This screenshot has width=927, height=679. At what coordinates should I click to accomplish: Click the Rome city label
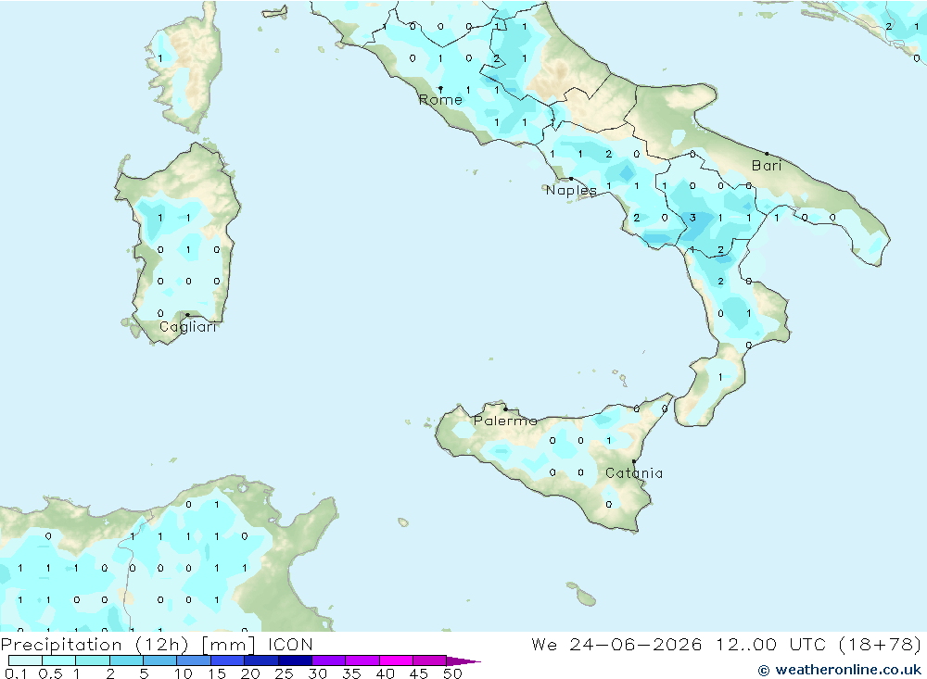tap(440, 100)
